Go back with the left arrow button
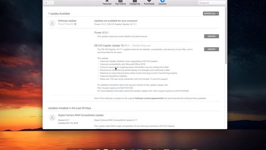Viewport: 266px width, 150px height. click(46, 2)
